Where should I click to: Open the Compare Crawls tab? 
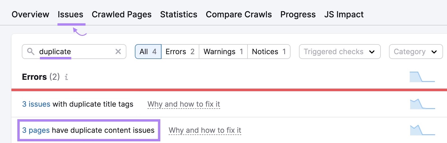[239, 15]
